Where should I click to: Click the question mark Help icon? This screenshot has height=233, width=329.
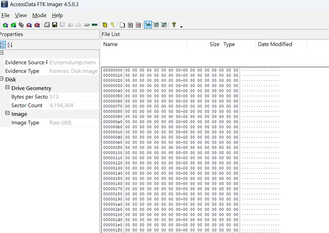(x=174, y=25)
